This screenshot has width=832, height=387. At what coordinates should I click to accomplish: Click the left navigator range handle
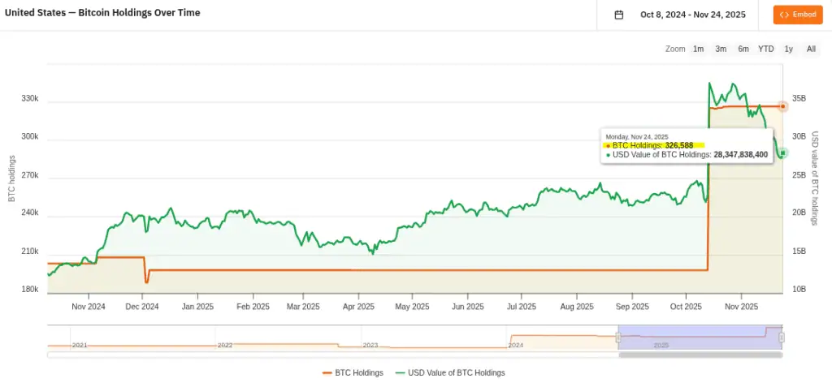click(x=618, y=338)
